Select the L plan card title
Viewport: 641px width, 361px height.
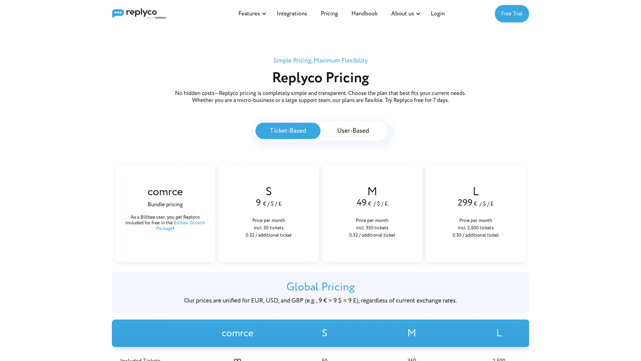476,191
